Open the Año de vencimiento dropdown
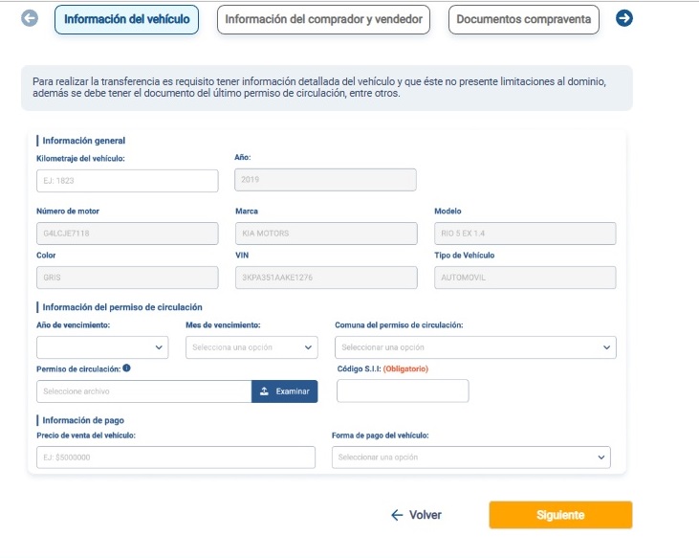Image resolution: width=699 pixels, height=558 pixels. coord(102,347)
